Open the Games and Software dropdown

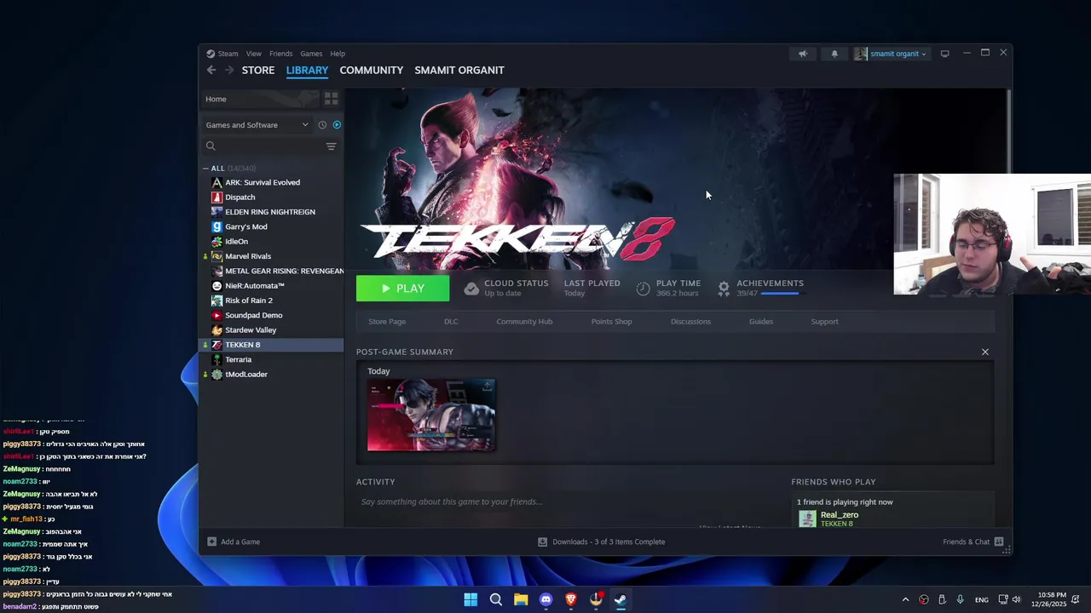[257, 125]
